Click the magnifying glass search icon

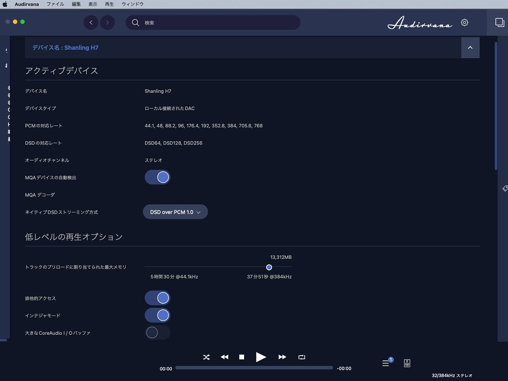coord(135,23)
